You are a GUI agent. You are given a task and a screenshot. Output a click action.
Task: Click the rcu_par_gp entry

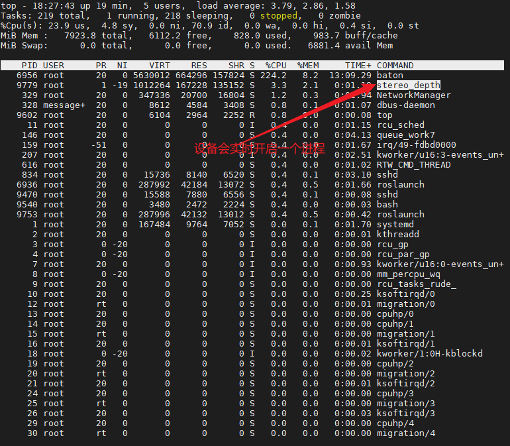coord(403,254)
